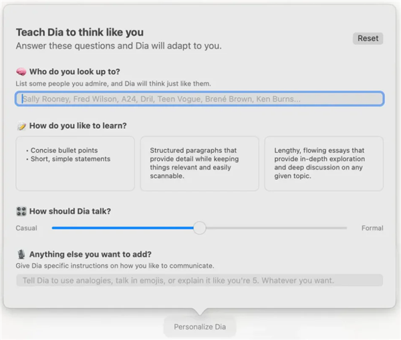Click the "How should Dia talk?" label

(70, 211)
